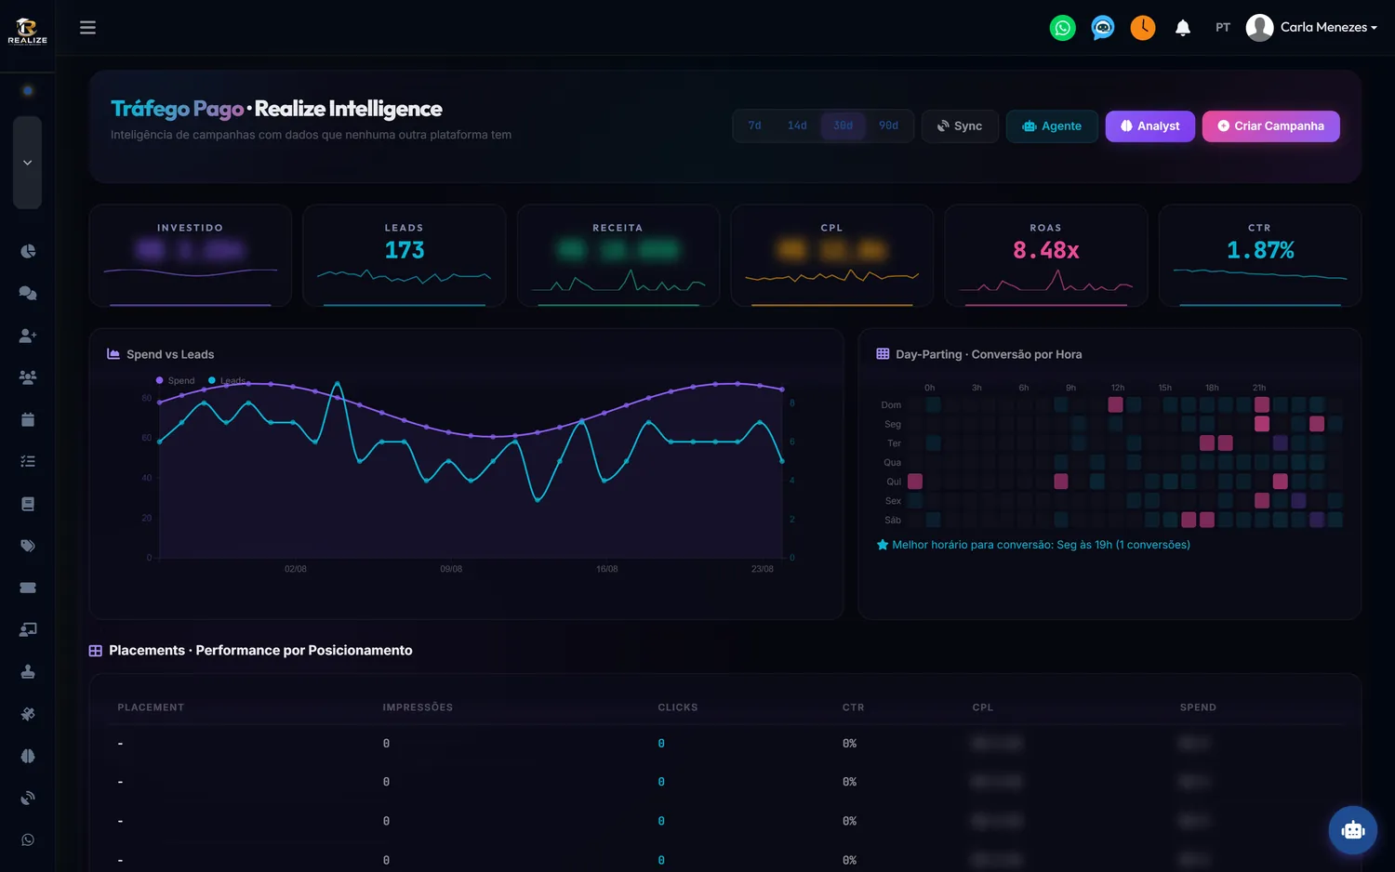The width and height of the screenshot is (1395, 872).
Task: Click the ticket icon in sidebar
Action: pyautogui.click(x=28, y=588)
